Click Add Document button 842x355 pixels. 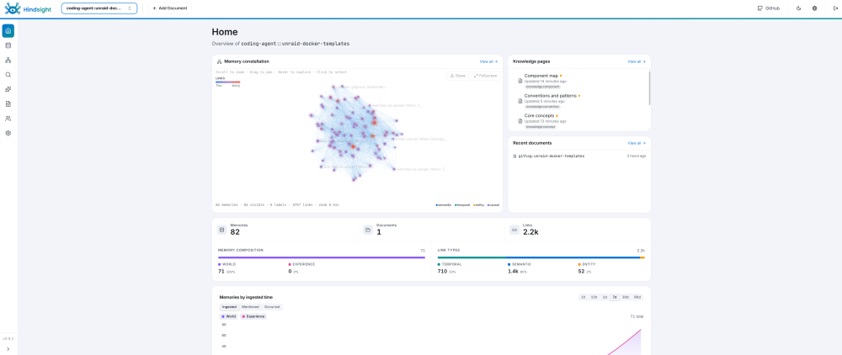click(x=170, y=8)
